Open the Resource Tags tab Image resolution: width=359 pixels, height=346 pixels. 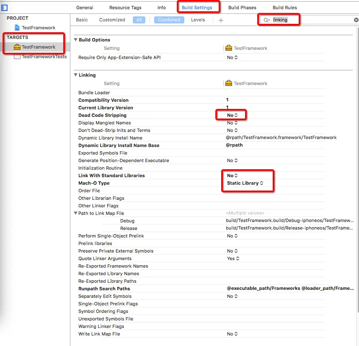[125, 8]
